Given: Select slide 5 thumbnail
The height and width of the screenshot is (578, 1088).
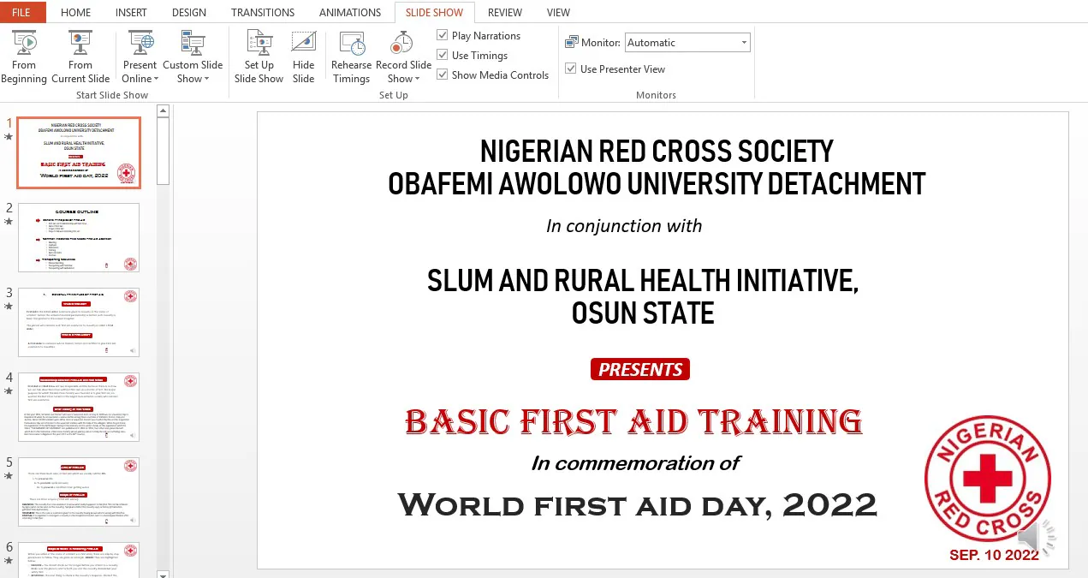Looking at the screenshot, I should pyautogui.click(x=79, y=492).
